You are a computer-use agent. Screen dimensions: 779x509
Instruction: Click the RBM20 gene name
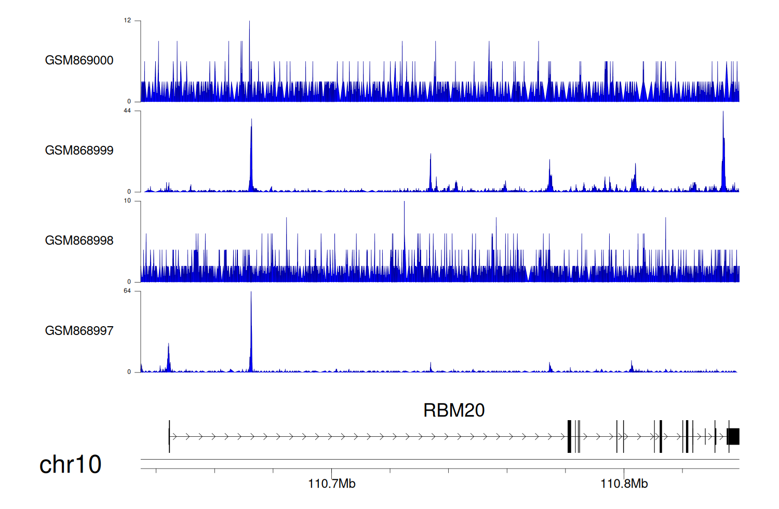(x=453, y=410)
